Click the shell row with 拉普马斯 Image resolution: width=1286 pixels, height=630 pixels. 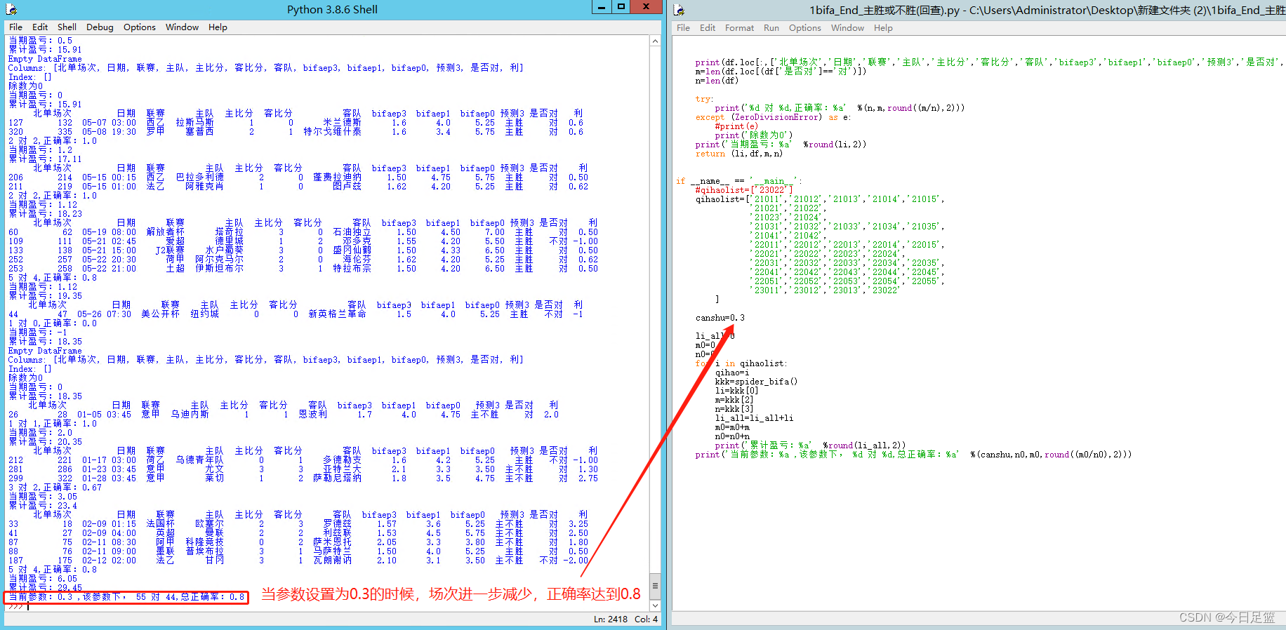pyautogui.click(x=296, y=123)
